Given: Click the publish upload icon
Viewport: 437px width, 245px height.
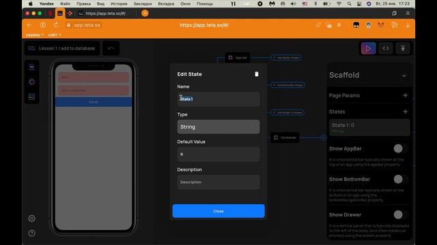Looking at the screenshot, I should pos(403,48).
